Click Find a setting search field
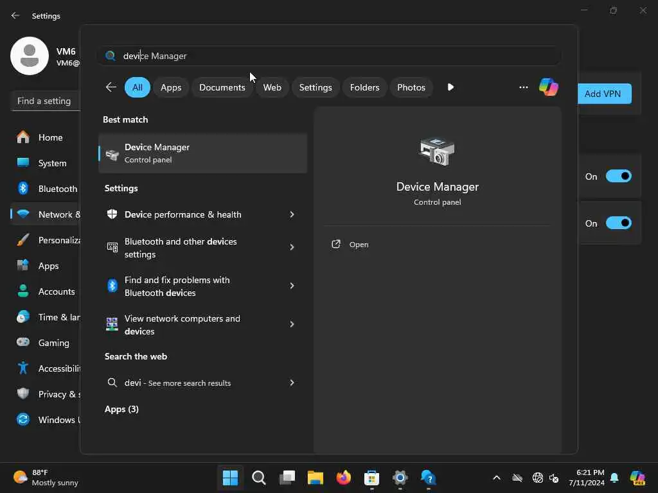This screenshot has width=658, height=493. (46, 101)
